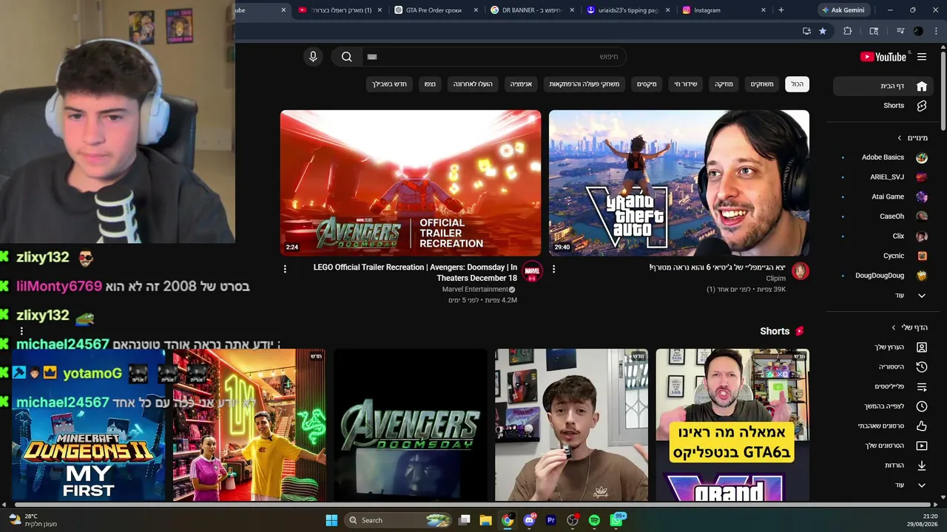Start voice search with the microphone icon

[x=313, y=57]
